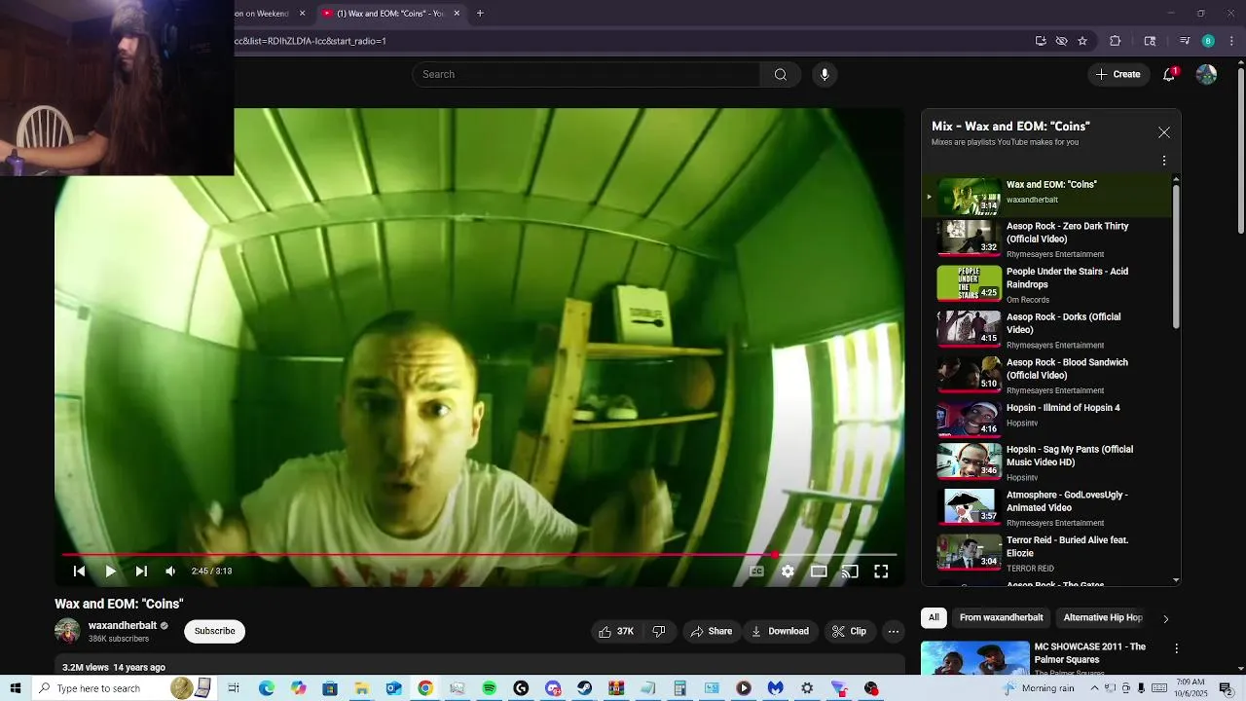1246x701 pixels.
Task: Filter by From waxandherbalt chip
Action: 1001,618
